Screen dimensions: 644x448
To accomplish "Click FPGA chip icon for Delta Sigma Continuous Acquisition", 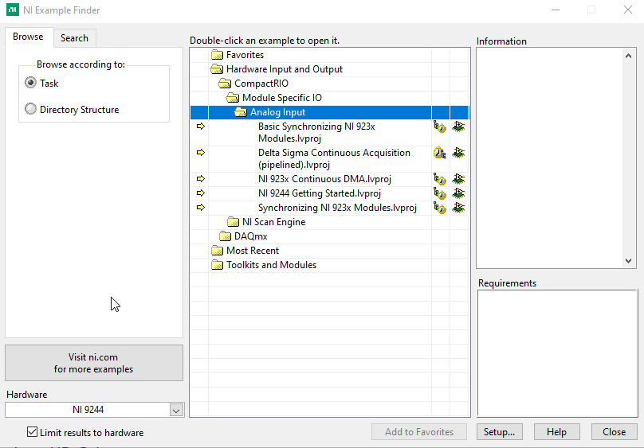I will (458, 153).
